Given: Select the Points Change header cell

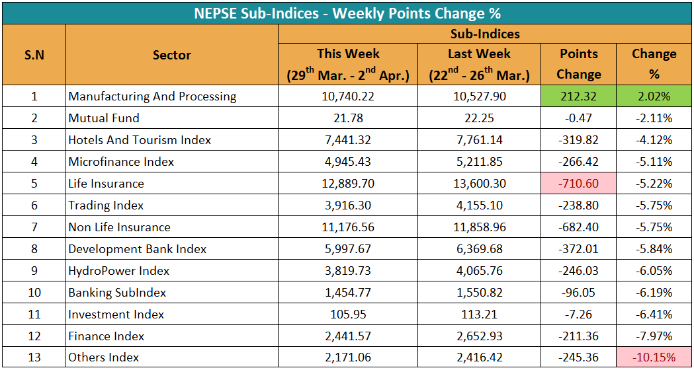Looking at the screenshot, I should coord(579,64).
